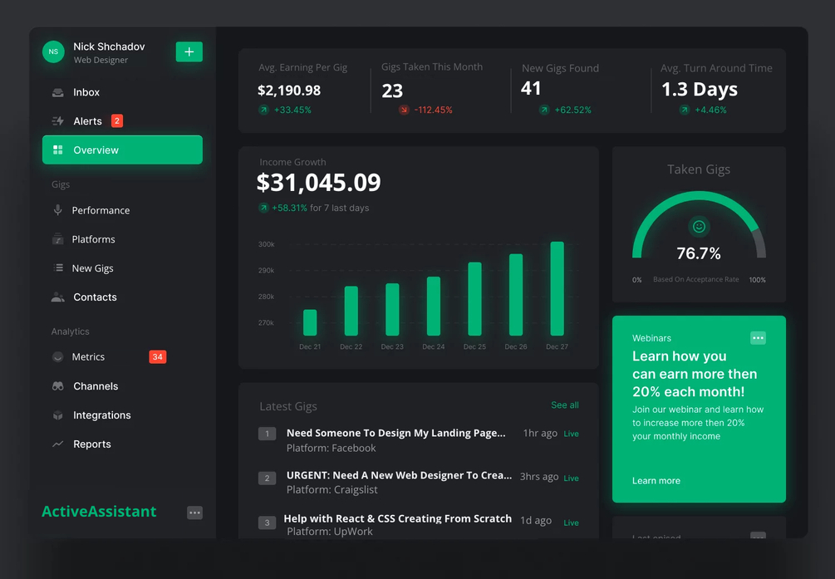Click number 3 badge in Latest Gigs
Viewport: 835px width, 579px height.
(x=267, y=522)
